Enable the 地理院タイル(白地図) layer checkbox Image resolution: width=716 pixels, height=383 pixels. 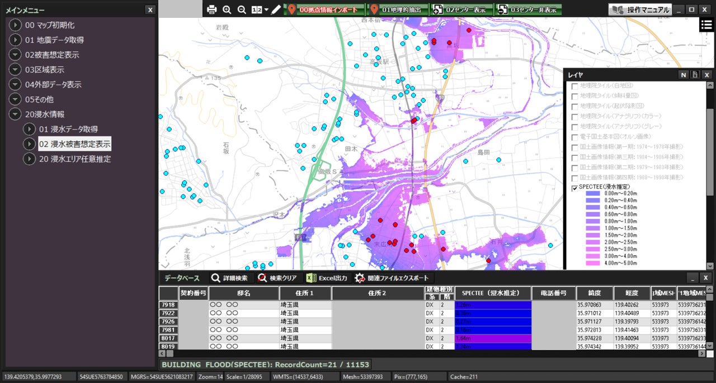tap(574, 86)
